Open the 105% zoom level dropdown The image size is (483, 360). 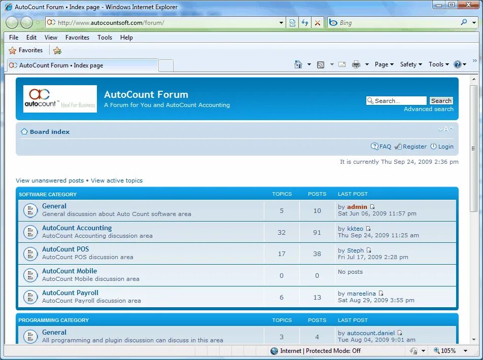coord(465,351)
